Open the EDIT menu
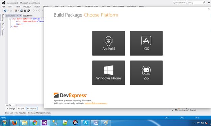The image size is (211, 126). [10, 7]
